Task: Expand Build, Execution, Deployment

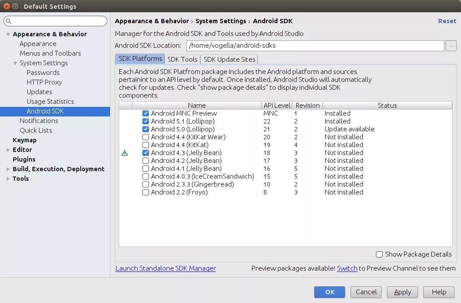Action: 8,169
